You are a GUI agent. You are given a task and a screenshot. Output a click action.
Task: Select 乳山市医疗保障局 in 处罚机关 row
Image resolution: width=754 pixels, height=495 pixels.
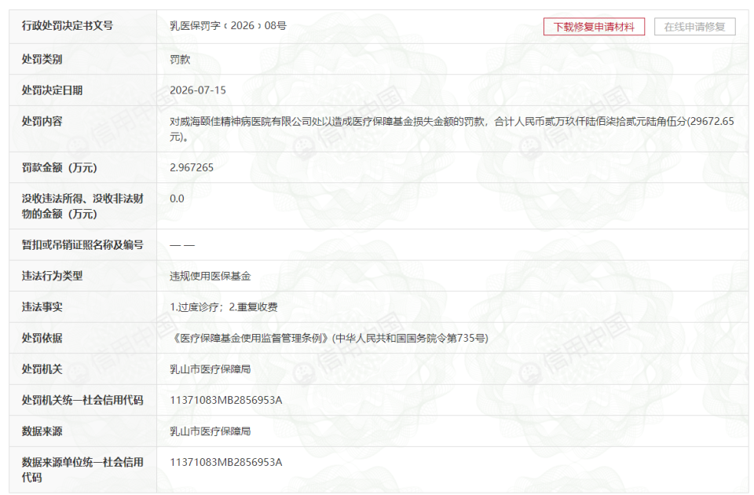pos(210,369)
